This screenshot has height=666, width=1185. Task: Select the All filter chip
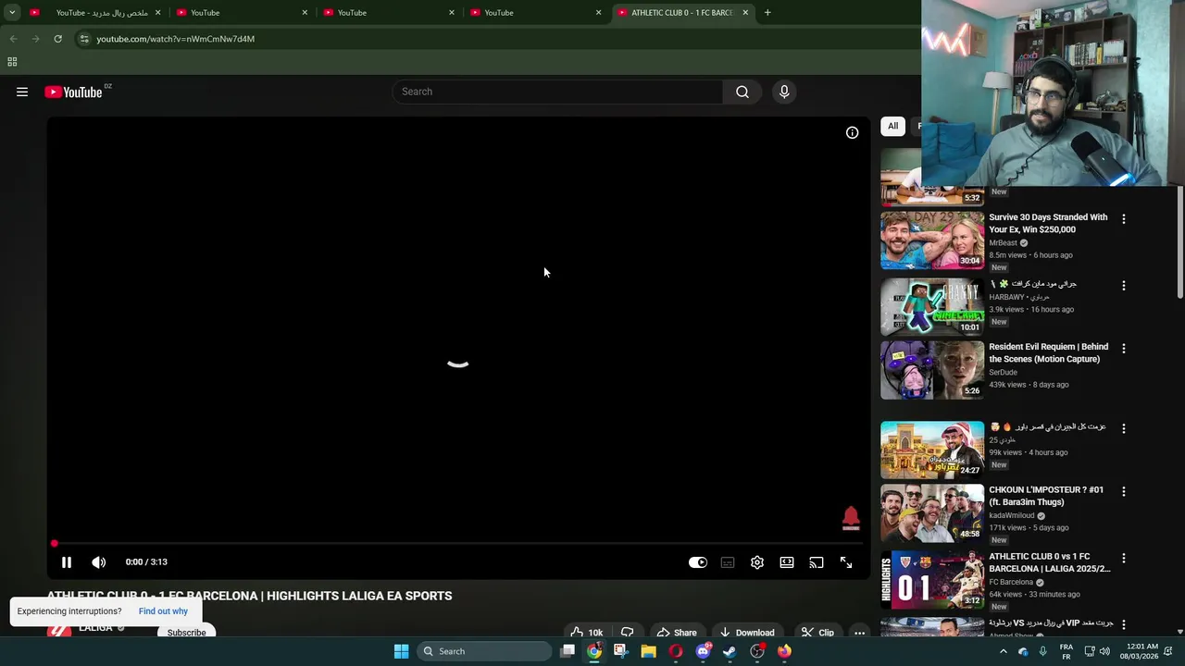pyautogui.click(x=892, y=126)
